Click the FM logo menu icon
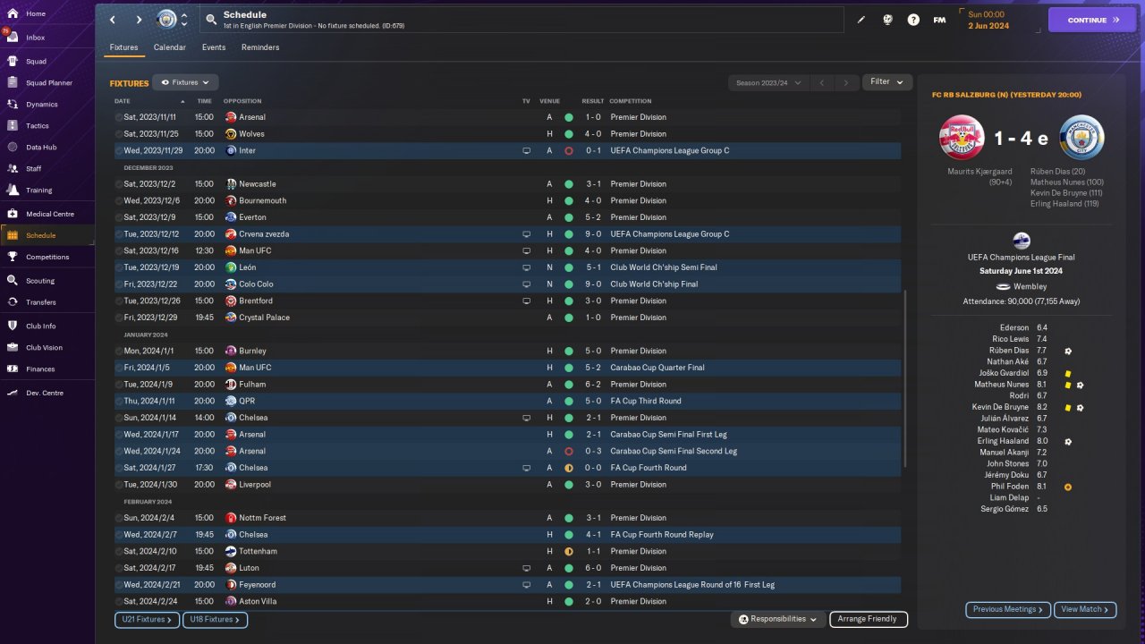The image size is (1145, 644). pyautogui.click(x=939, y=20)
